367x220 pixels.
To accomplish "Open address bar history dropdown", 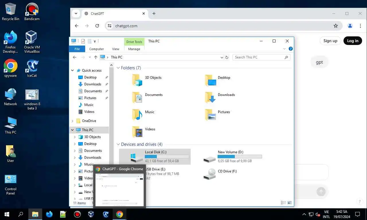I will (222, 57).
